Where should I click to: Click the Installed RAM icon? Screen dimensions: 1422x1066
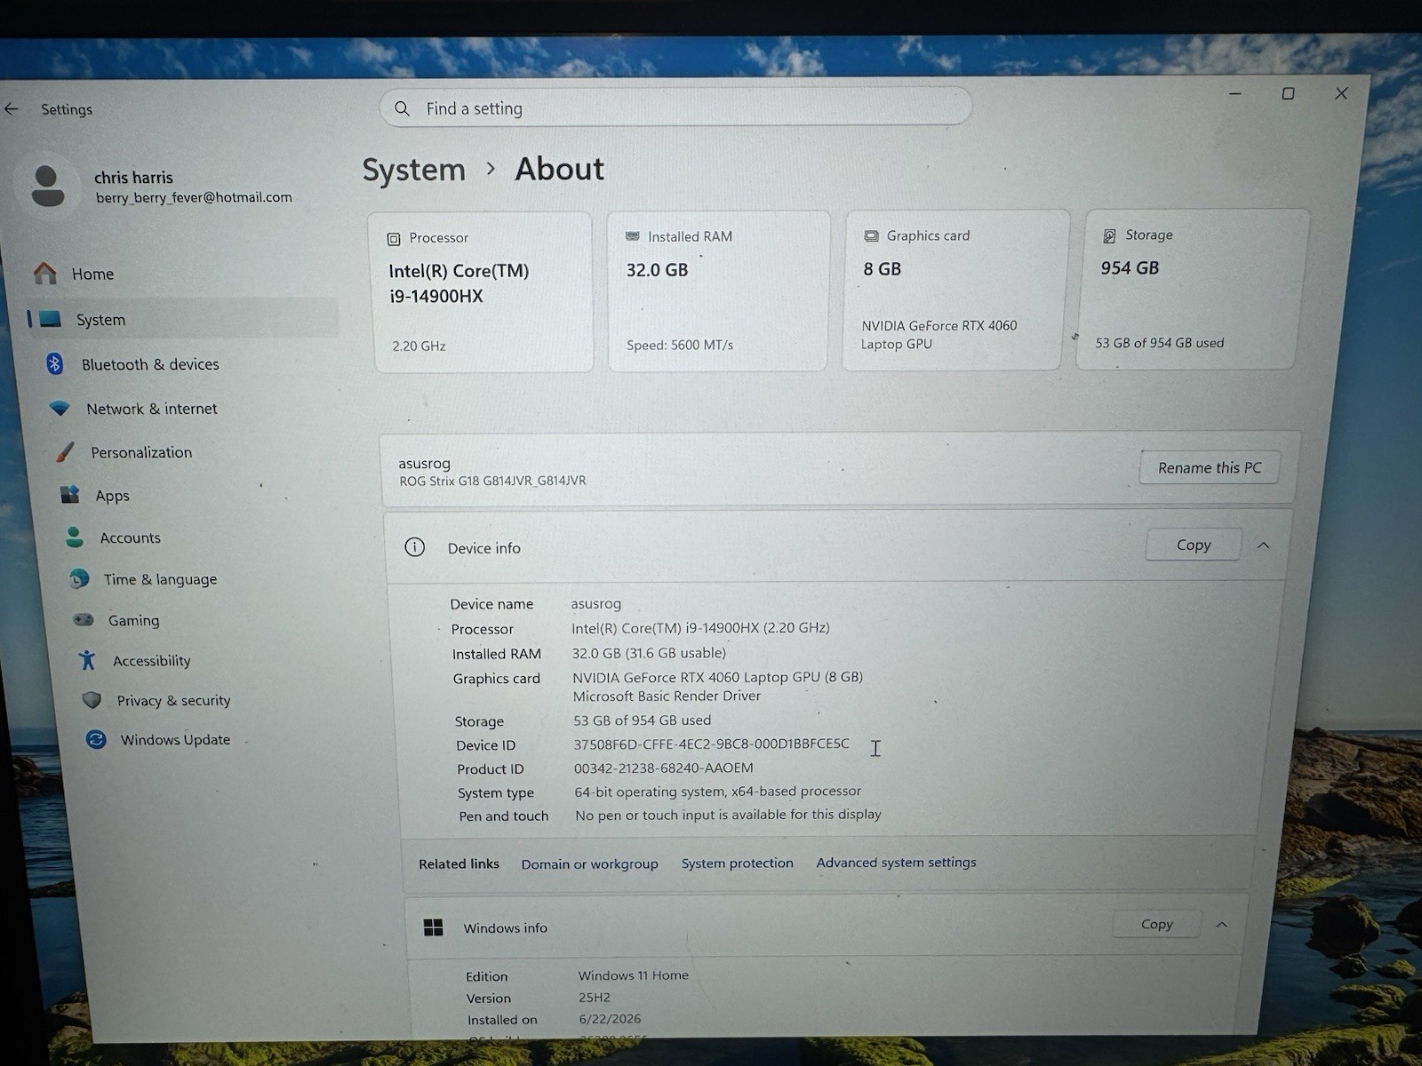coord(633,236)
